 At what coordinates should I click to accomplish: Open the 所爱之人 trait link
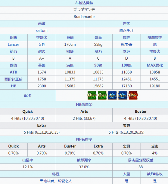(x=65, y=181)
